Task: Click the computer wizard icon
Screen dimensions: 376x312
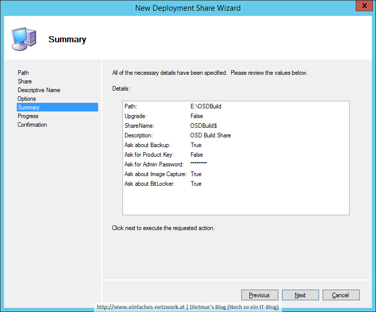Action: pos(24,39)
